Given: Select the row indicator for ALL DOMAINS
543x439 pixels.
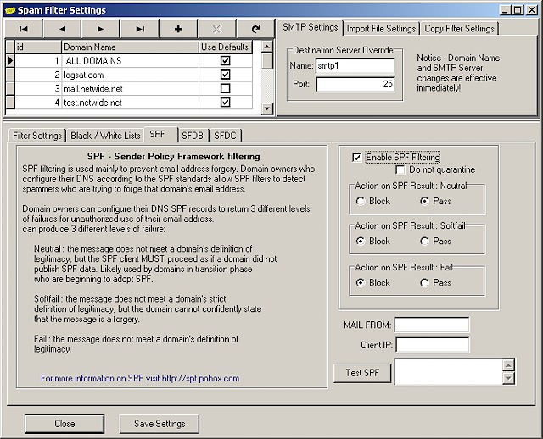Looking at the screenshot, I should (10, 61).
